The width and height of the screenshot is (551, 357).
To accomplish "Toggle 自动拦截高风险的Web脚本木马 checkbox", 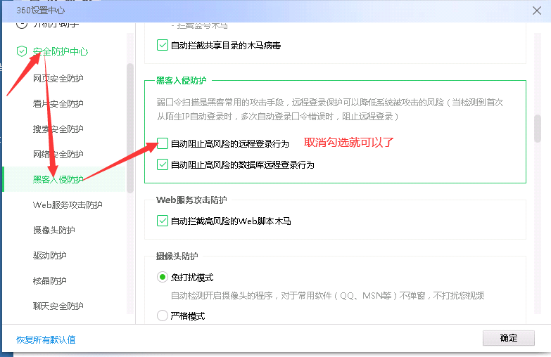I will [x=163, y=221].
